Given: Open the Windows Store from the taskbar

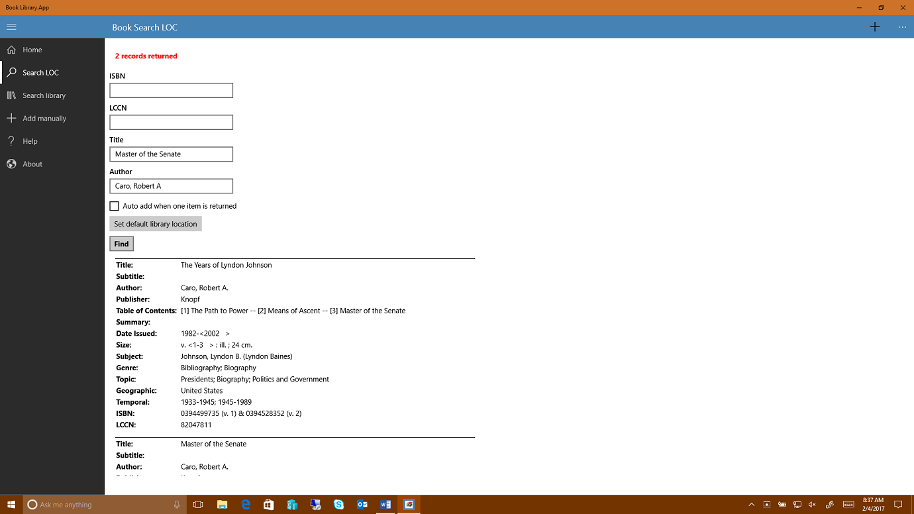Looking at the screenshot, I should (269, 505).
